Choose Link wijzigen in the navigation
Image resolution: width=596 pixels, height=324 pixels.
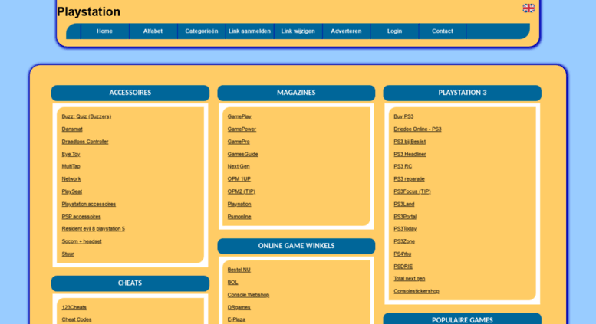(x=298, y=31)
